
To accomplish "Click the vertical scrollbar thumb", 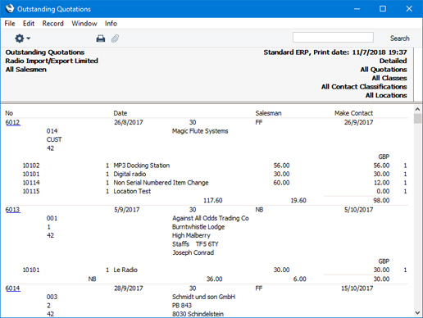I will click(417, 119).
